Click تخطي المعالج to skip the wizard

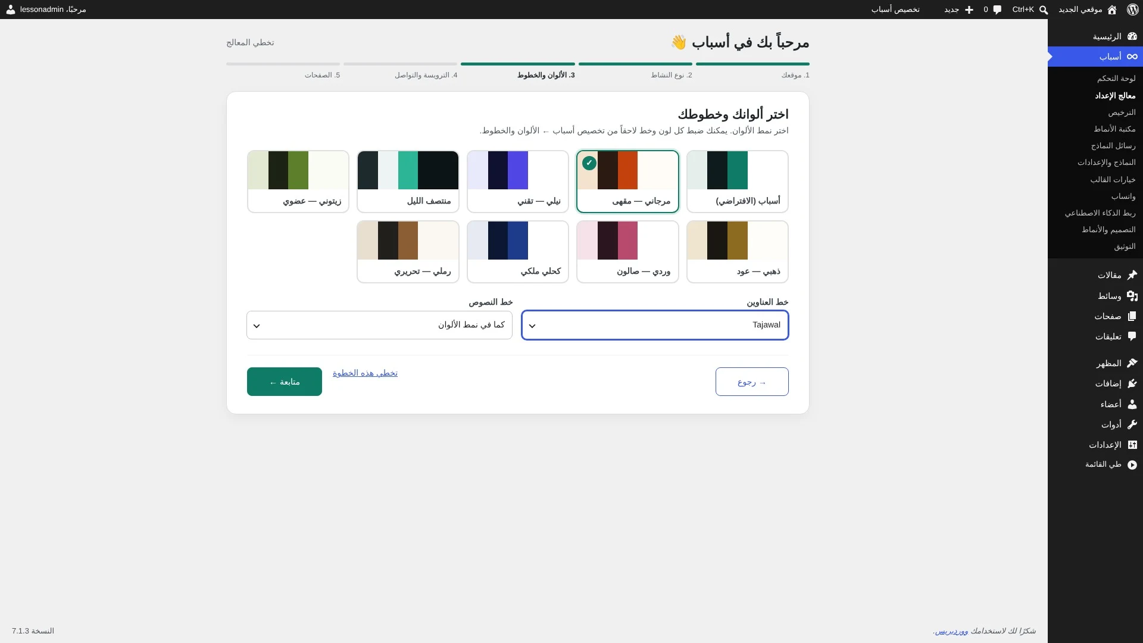point(250,43)
